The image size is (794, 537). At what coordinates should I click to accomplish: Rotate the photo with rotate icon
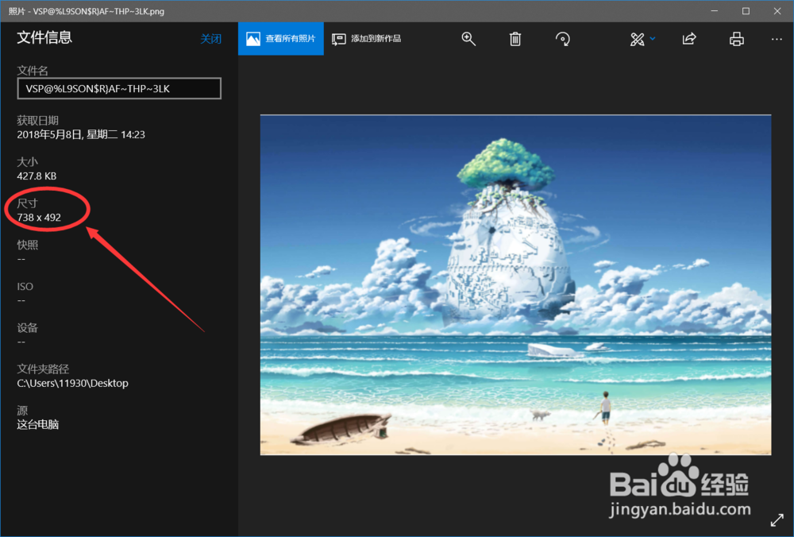click(x=563, y=39)
